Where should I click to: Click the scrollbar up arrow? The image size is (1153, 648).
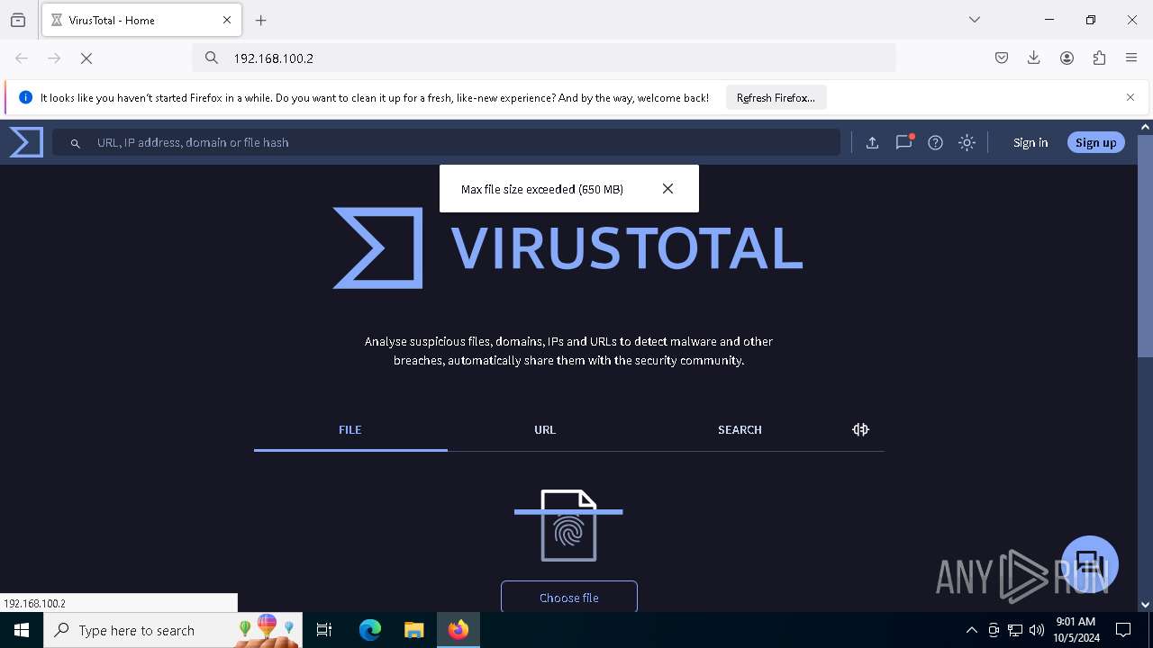tap(1145, 127)
